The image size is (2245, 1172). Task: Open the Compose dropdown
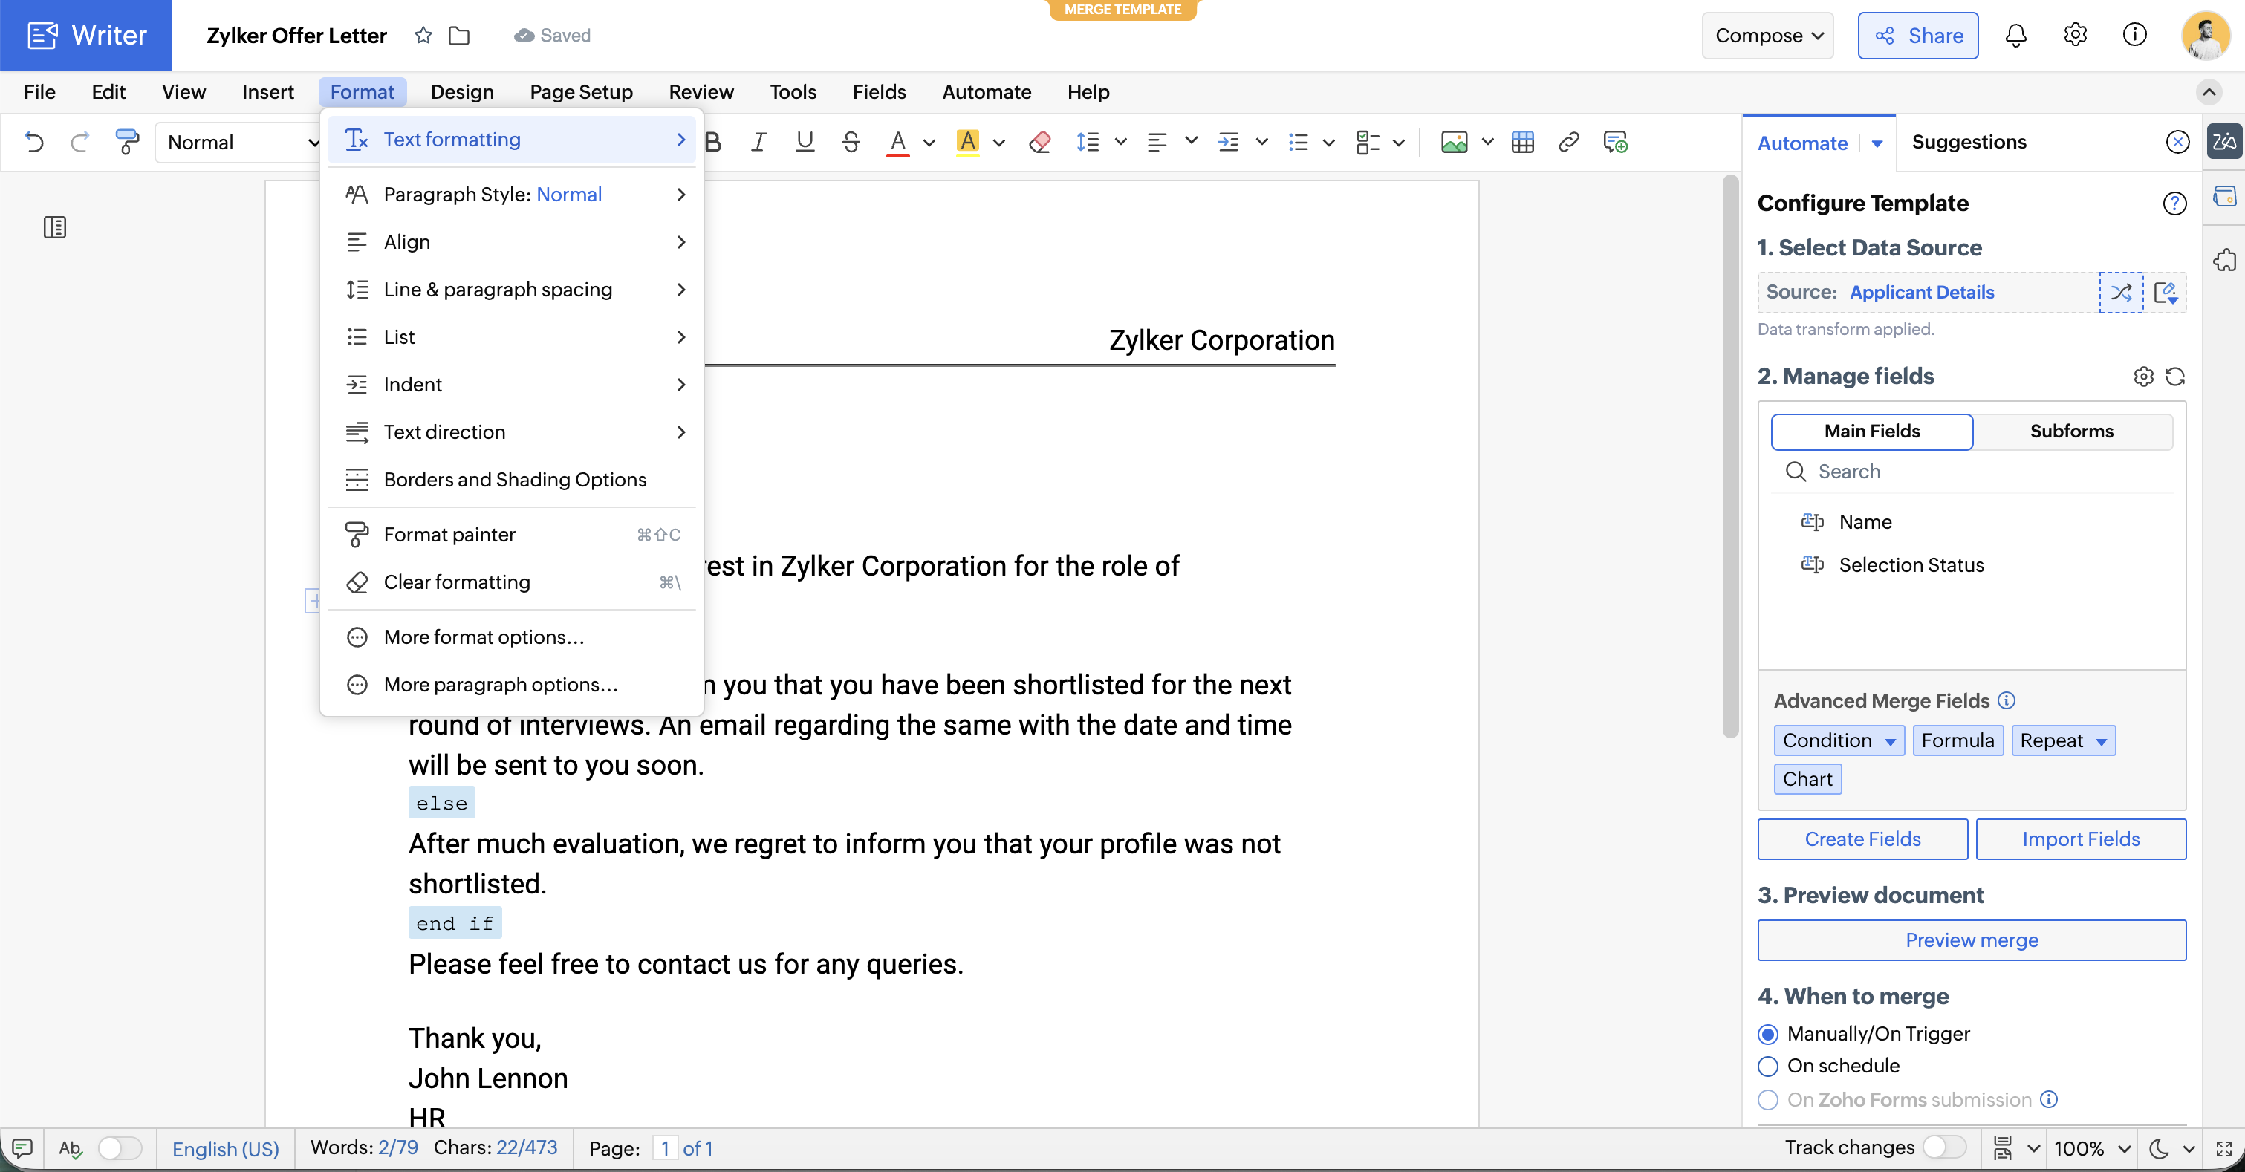(x=1767, y=36)
